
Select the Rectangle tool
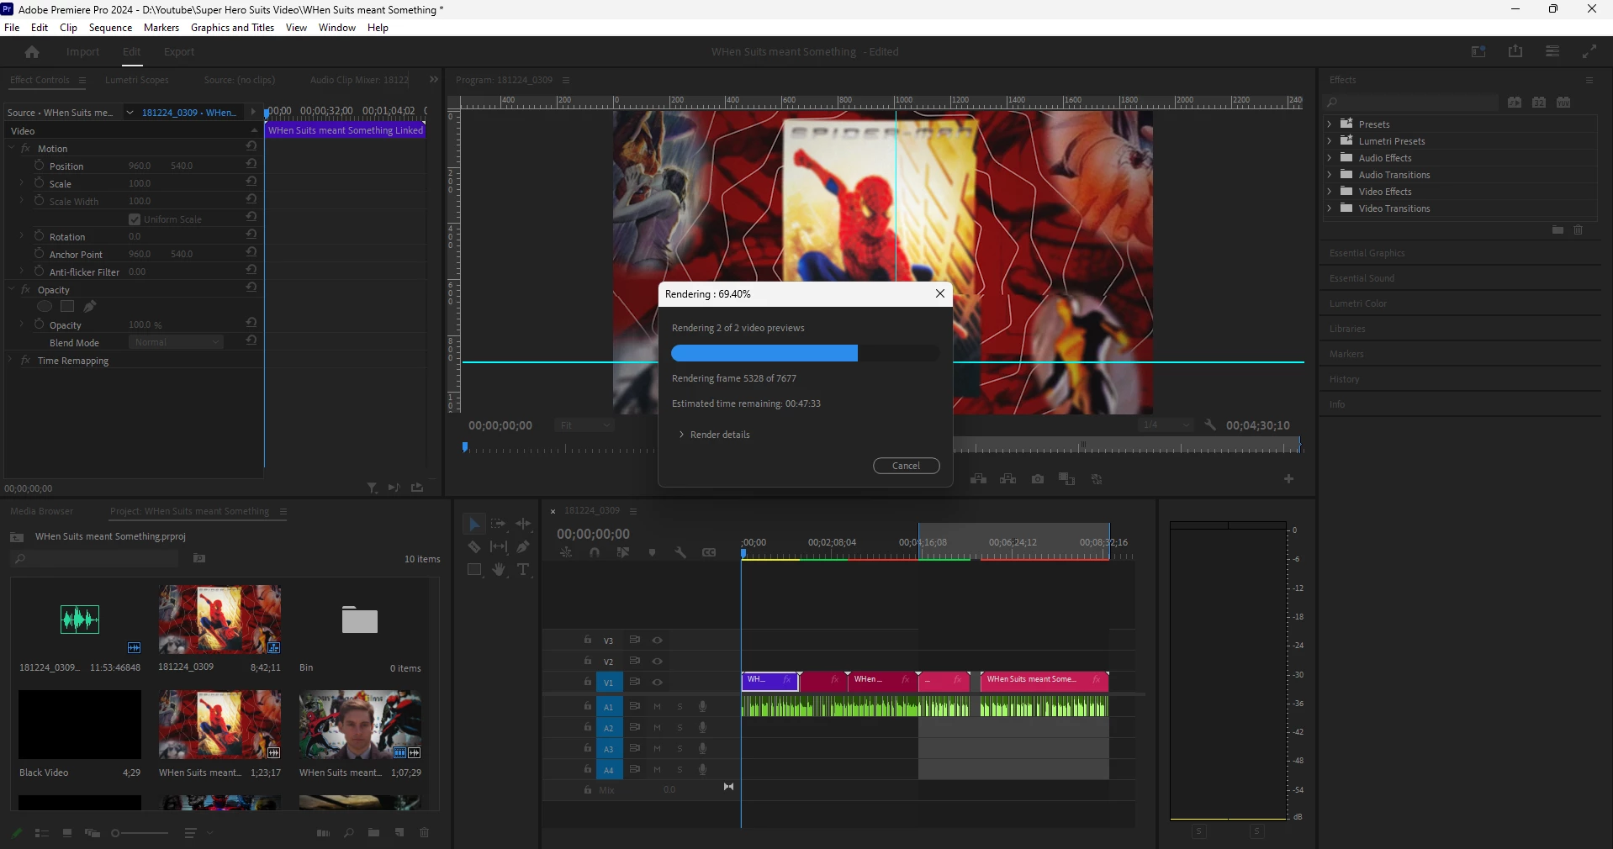(474, 569)
